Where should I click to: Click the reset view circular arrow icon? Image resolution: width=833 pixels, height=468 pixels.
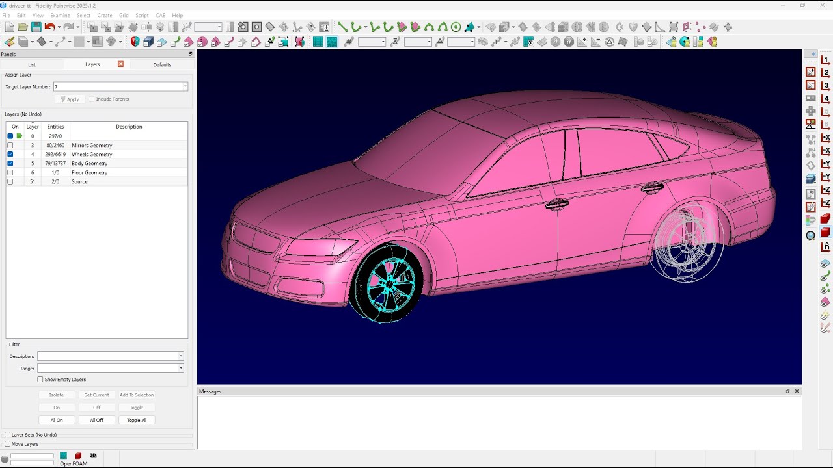click(811, 235)
